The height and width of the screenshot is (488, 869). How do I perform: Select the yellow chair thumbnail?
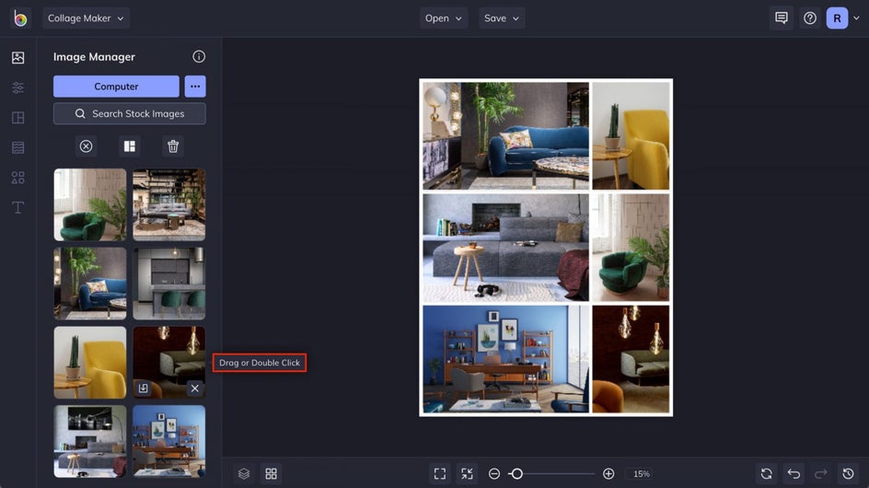pos(90,362)
